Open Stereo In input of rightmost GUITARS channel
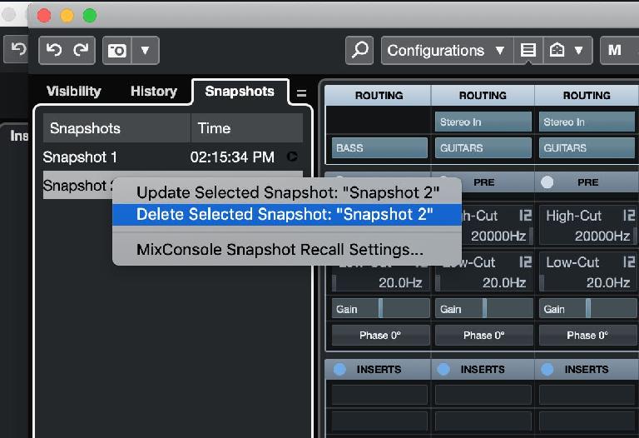 587,122
